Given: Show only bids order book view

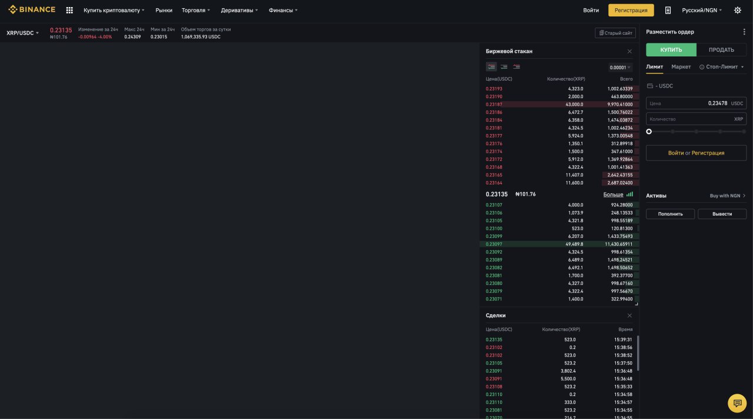Looking at the screenshot, I should tap(504, 67).
